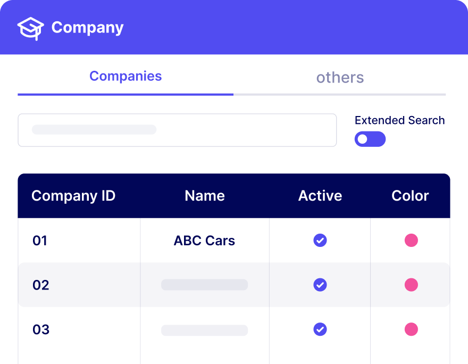Click the Active column header
Viewport: 468px width, 364px height.
pos(320,196)
